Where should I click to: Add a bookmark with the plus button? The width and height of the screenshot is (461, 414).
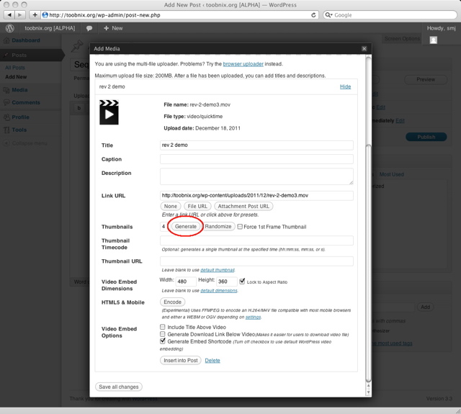point(35,14)
